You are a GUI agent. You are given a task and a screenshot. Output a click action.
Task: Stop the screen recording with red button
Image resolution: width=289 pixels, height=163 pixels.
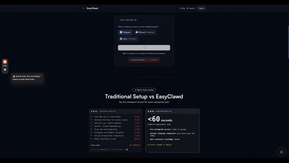pos(5,62)
